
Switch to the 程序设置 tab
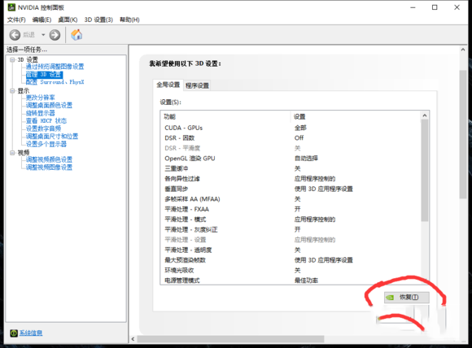pyautogui.click(x=197, y=85)
